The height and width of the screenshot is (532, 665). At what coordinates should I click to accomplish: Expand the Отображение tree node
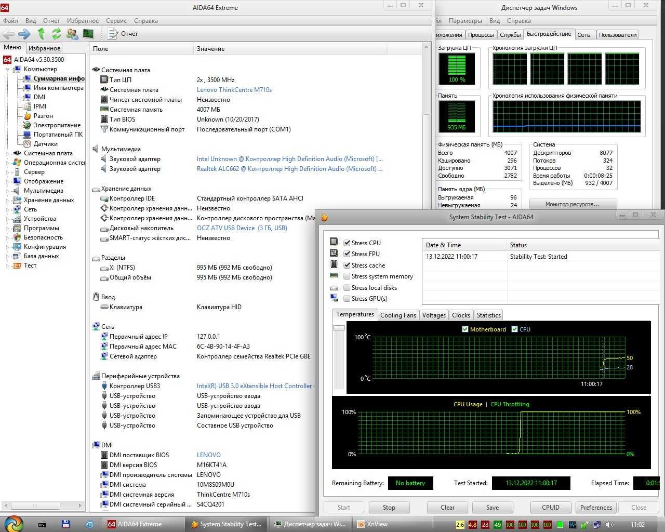point(8,181)
